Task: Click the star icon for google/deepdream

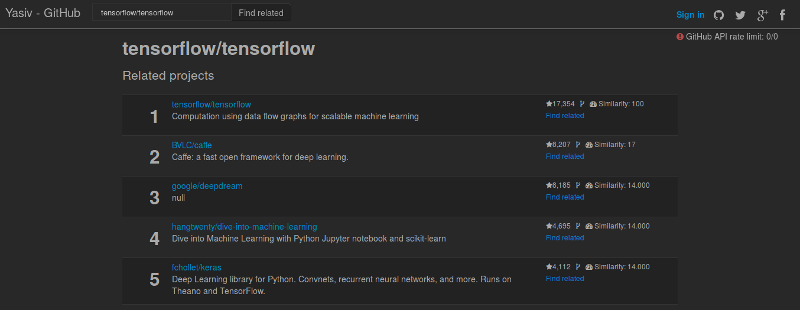Action: point(549,185)
